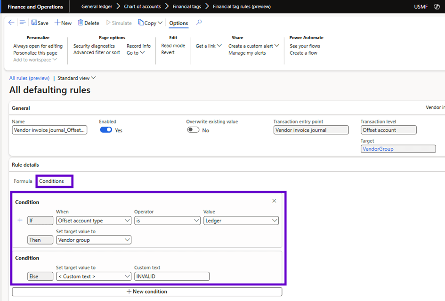Open the list view hamburger icon
This screenshot has height=301, width=445.
click(22, 23)
